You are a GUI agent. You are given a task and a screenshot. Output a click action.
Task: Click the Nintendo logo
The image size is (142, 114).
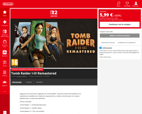(x=8, y=4)
